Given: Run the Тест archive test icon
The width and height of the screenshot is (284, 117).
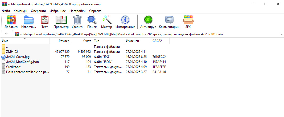Looking at the screenshot, I should coord(44,20).
